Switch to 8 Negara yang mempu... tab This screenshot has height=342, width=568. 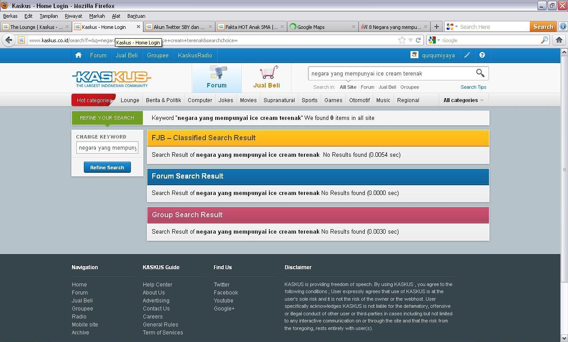pyautogui.click(x=394, y=27)
